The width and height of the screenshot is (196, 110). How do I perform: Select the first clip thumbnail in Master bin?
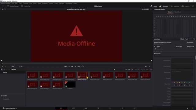(x=32, y=75)
